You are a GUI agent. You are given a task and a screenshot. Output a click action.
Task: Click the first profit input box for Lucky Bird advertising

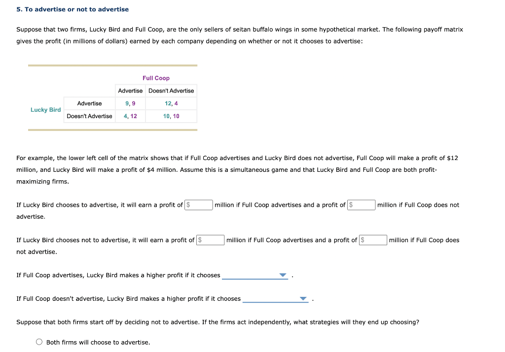(x=199, y=204)
